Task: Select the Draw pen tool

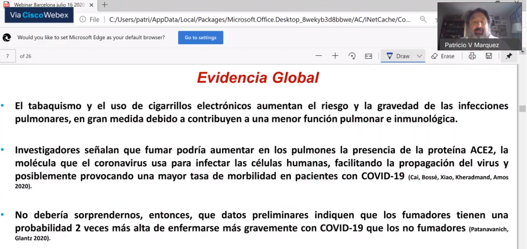Action: [x=398, y=56]
